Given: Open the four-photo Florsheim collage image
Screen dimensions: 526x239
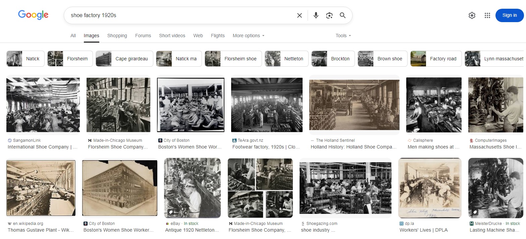Looking at the screenshot, I should [x=260, y=188].
